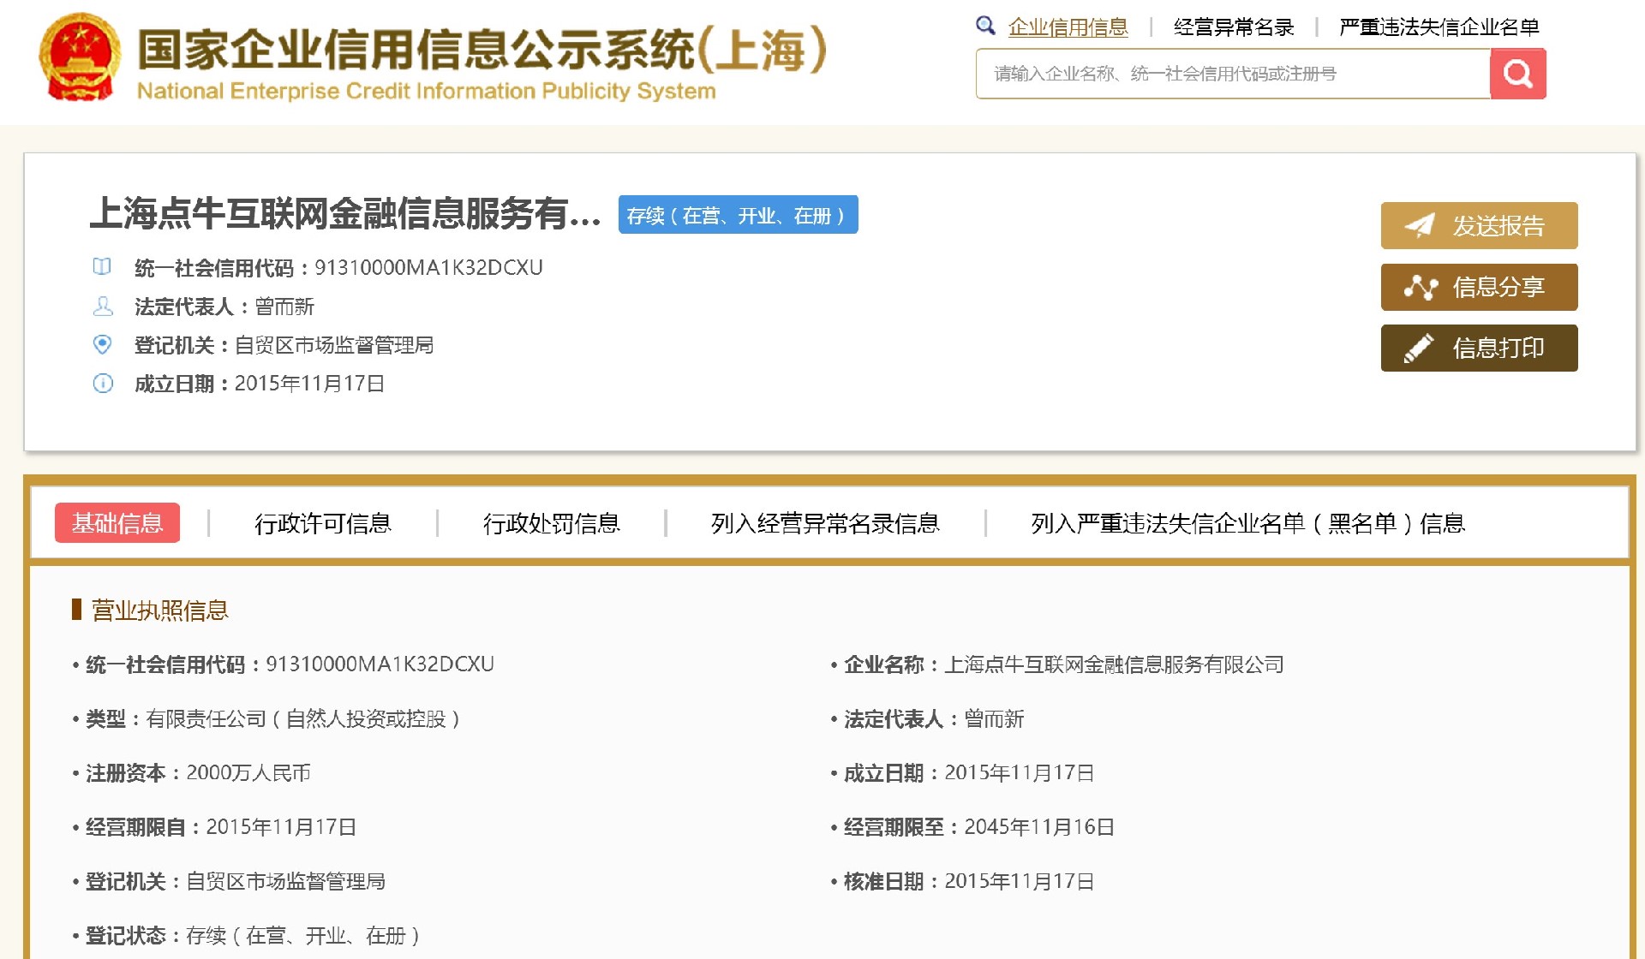This screenshot has height=959, width=1645.
Task: Click the small magnifier beside 企业信用信息
Action: pyautogui.click(x=984, y=26)
